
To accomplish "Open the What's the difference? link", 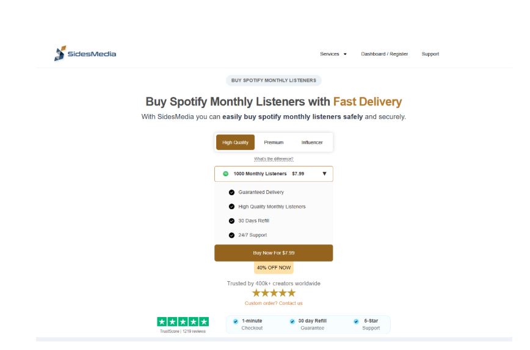I will tap(274, 159).
